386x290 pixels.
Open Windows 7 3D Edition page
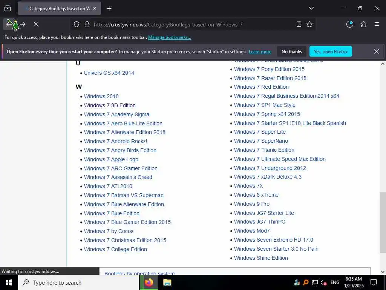click(110, 106)
